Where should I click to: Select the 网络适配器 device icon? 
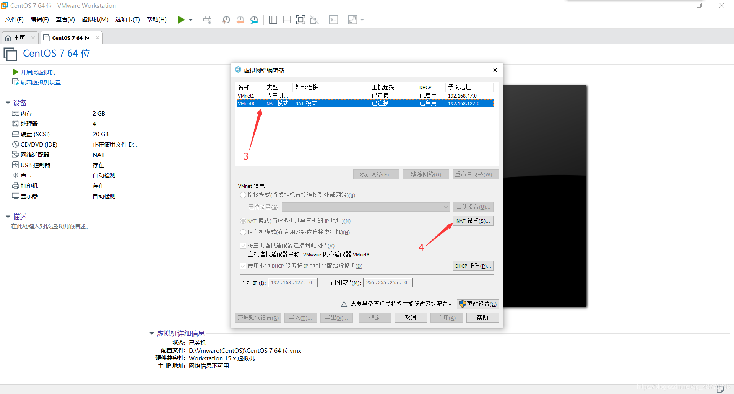click(x=16, y=155)
